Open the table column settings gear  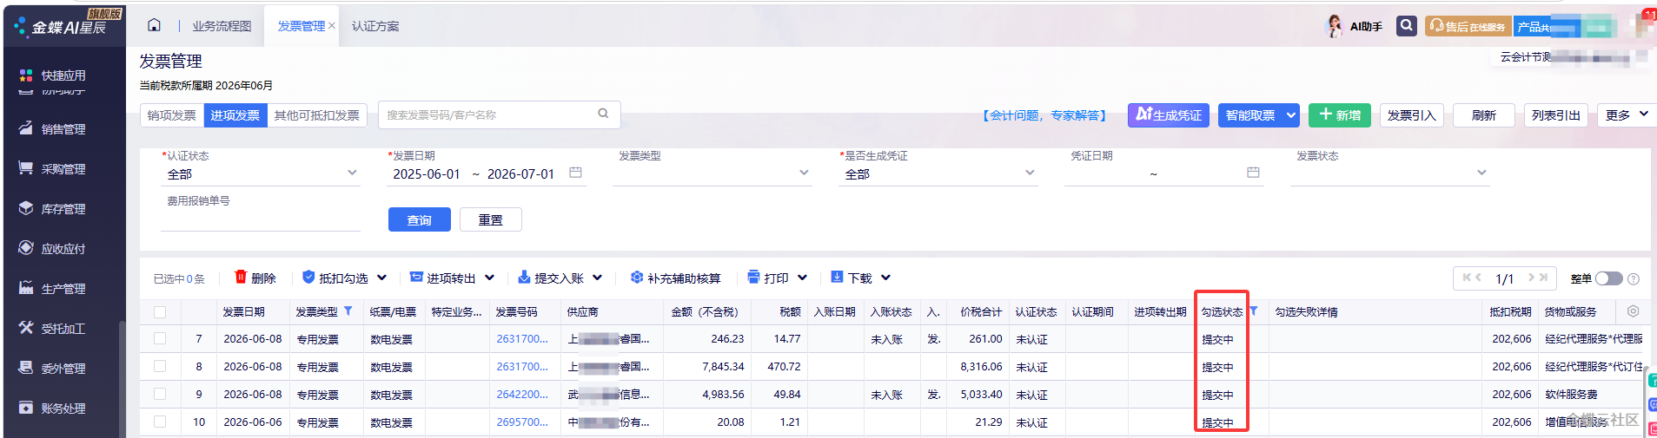pos(1633,311)
